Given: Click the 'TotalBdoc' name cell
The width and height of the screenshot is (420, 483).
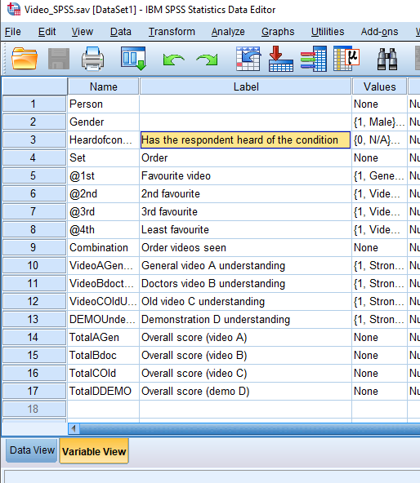Looking at the screenshot, I should click(x=104, y=355).
